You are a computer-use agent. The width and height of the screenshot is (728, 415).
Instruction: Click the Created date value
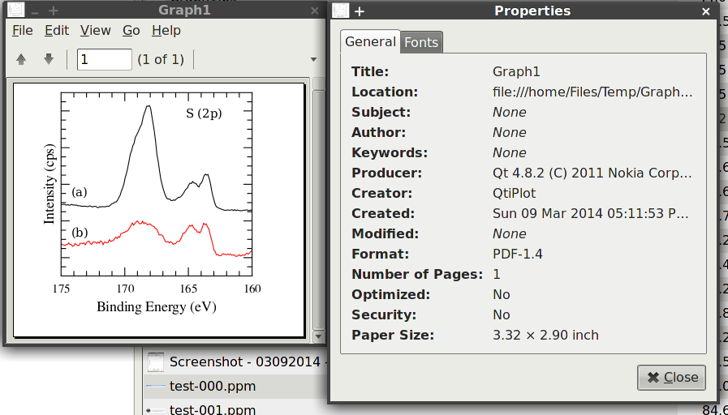pyautogui.click(x=591, y=214)
